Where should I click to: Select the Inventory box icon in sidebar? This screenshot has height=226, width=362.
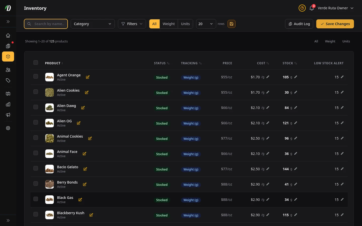coord(8,56)
